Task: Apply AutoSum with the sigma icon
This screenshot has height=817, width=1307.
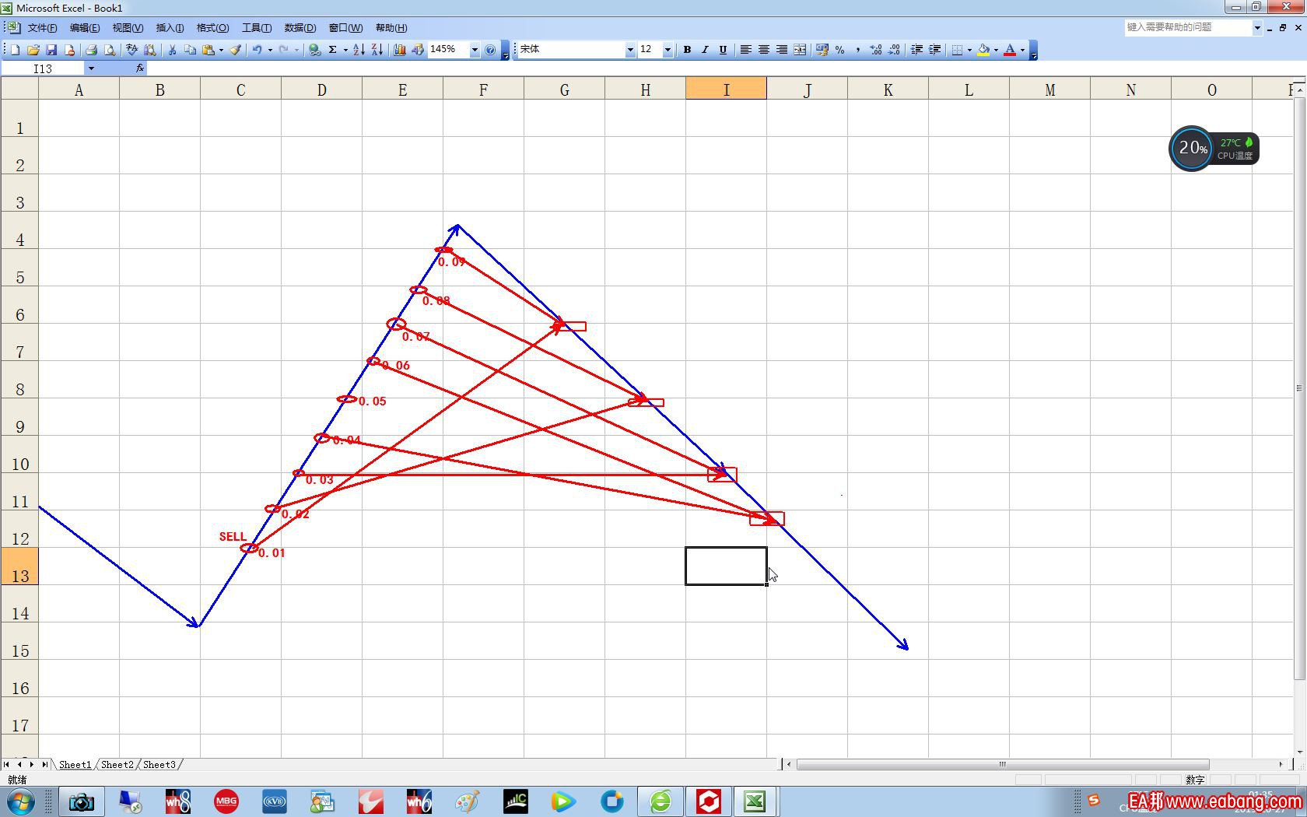Action: 332,50
